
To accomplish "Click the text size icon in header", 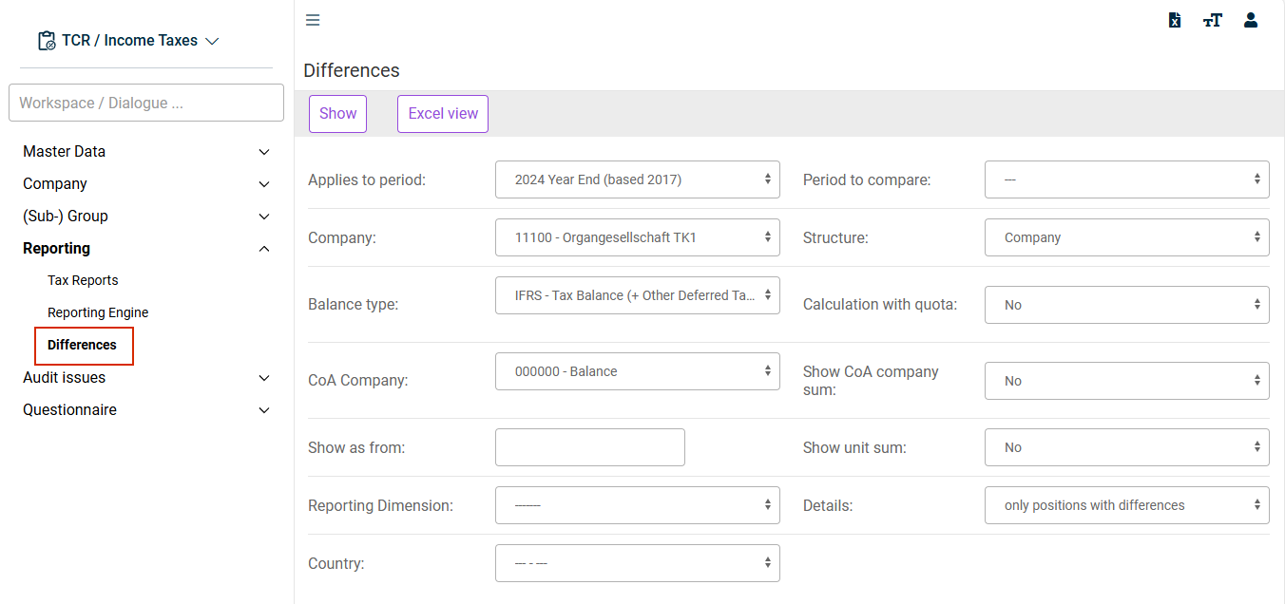I will pyautogui.click(x=1212, y=20).
